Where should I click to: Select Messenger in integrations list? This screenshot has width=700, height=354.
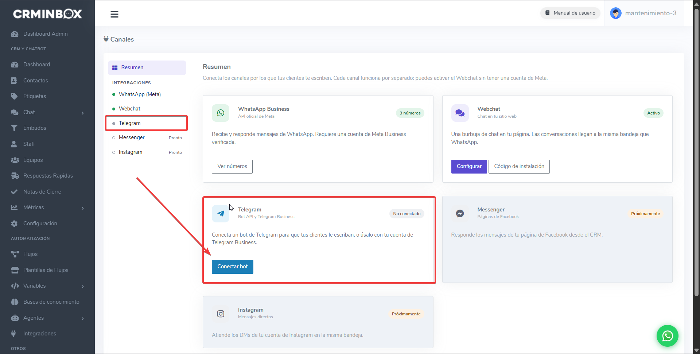coord(147,137)
